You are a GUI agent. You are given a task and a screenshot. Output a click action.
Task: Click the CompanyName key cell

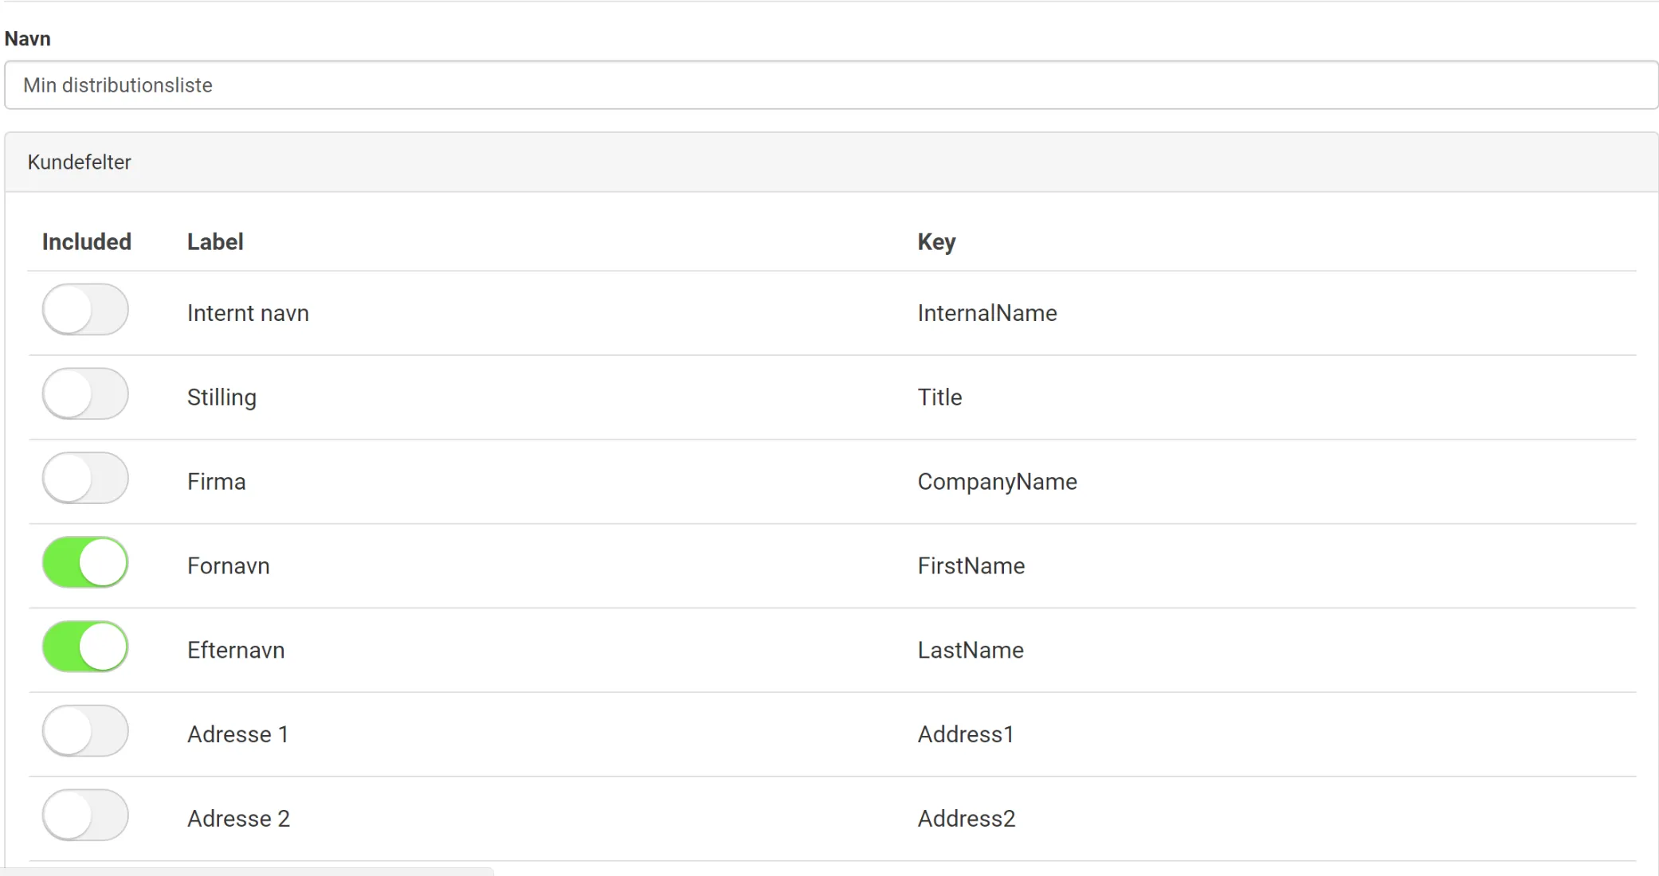click(997, 482)
